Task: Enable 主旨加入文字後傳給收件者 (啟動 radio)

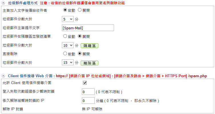Action: click(x=65, y=10)
